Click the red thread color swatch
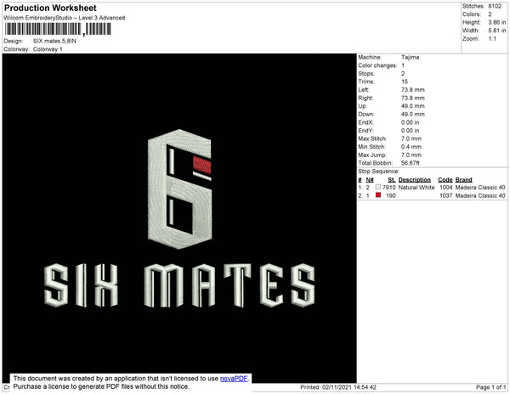Screen dimensions: 510x394 [378, 195]
